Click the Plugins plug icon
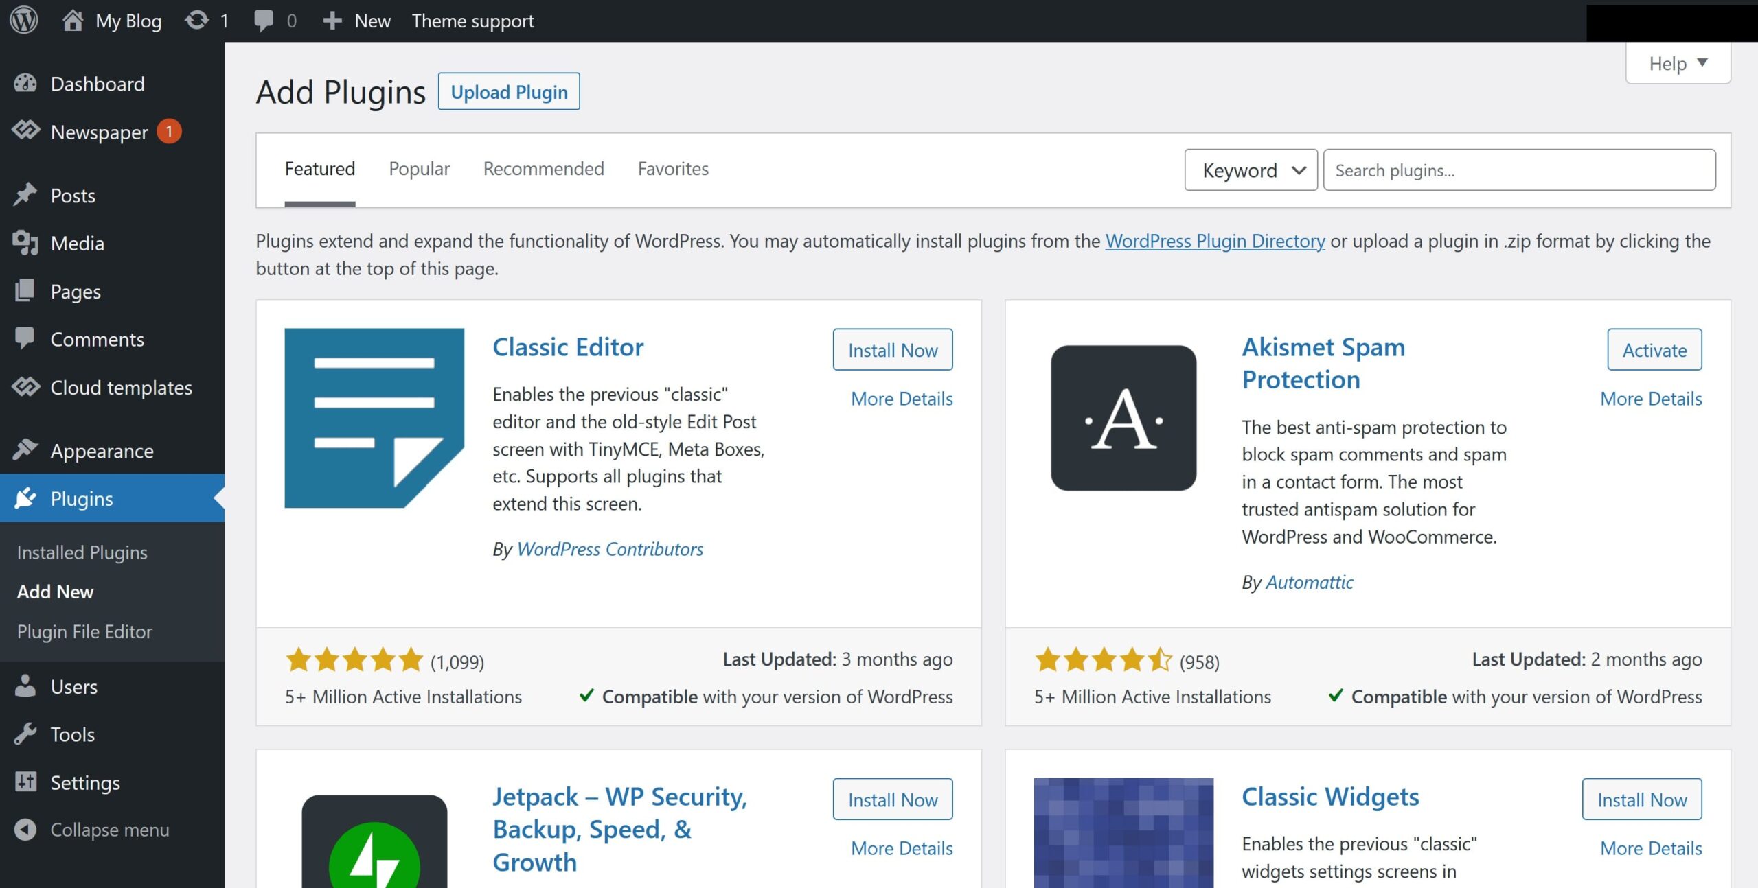 25,498
